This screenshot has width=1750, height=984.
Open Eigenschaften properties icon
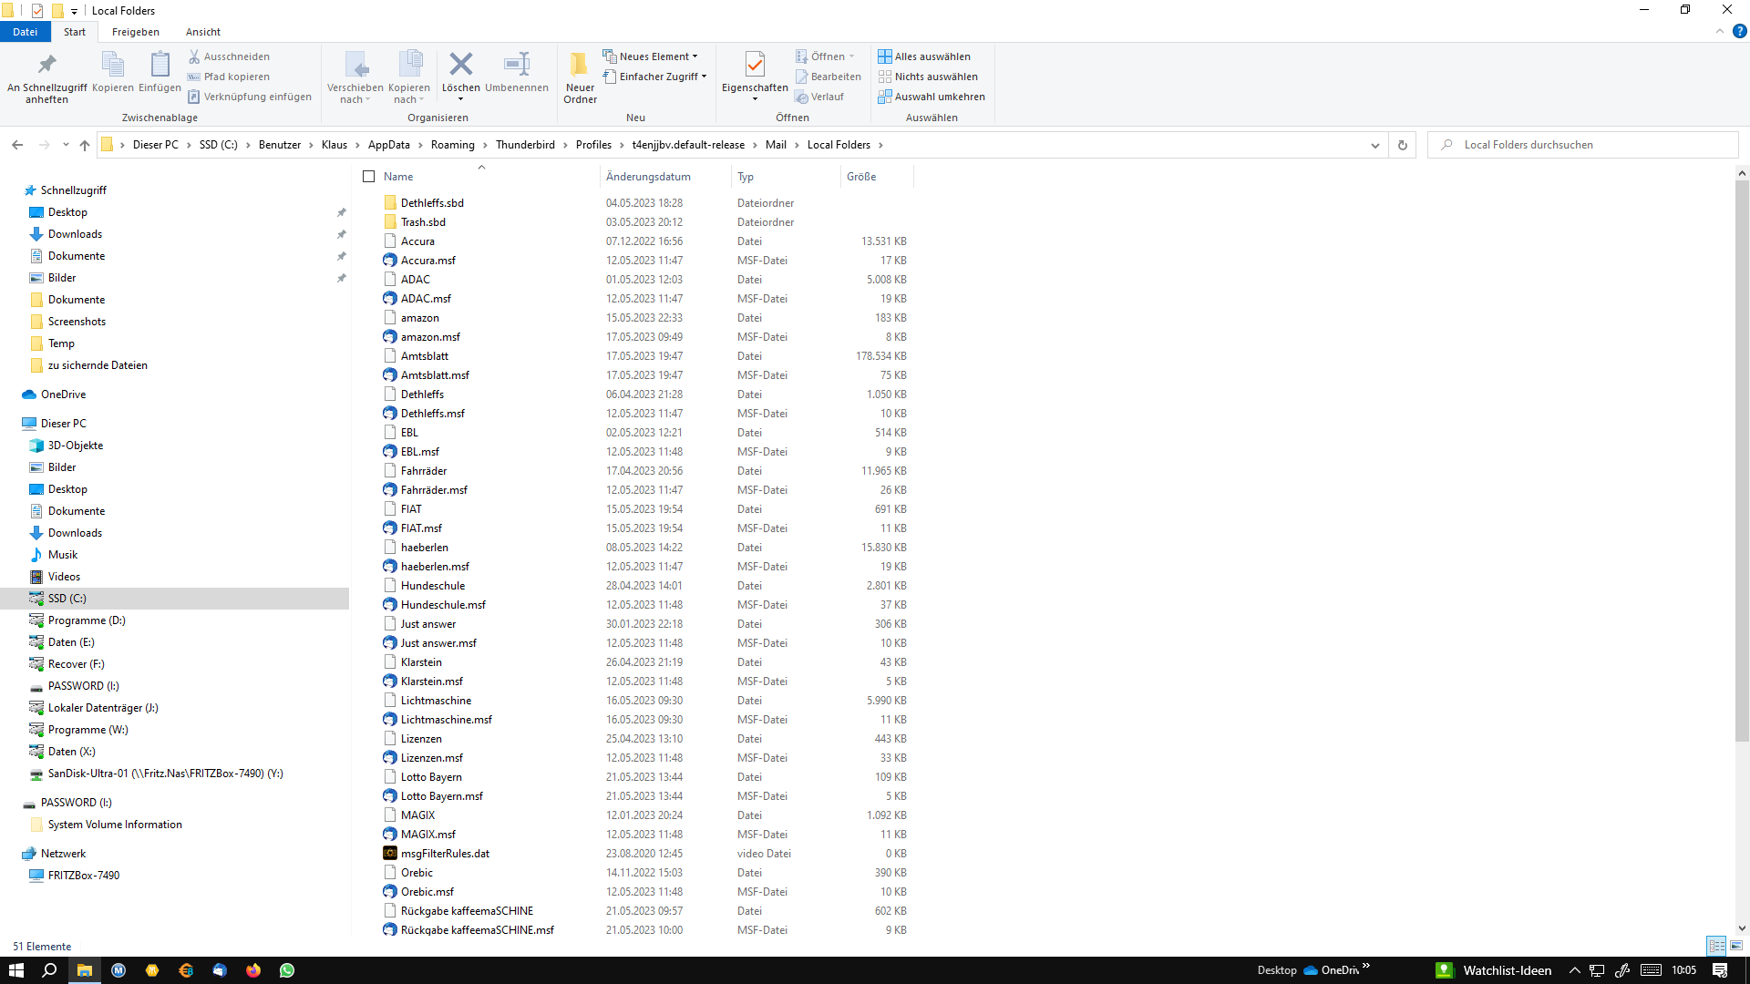[x=755, y=66]
